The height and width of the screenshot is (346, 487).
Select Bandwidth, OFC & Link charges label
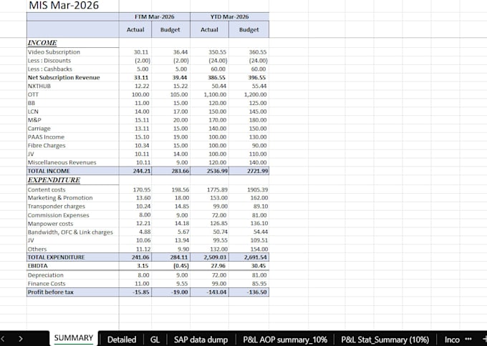pyautogui.click(x=70, y=232)
